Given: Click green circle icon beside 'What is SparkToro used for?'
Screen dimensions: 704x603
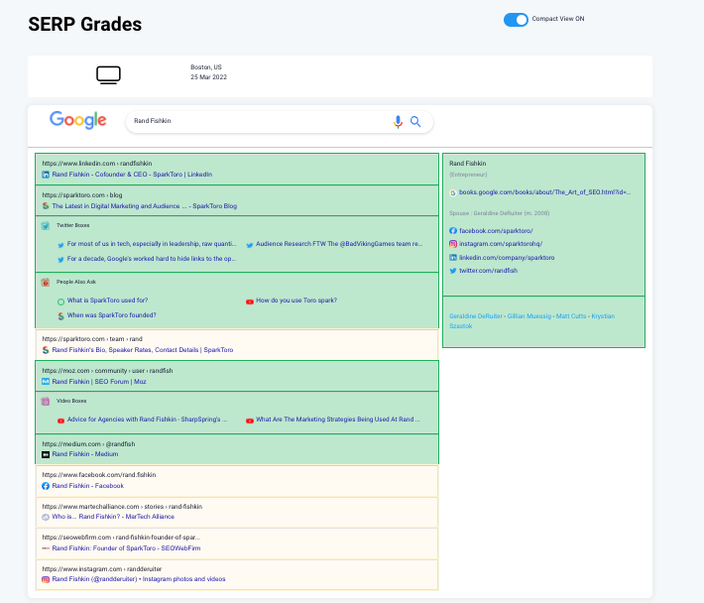Looking at the screenshot, I should coord(60,301).
